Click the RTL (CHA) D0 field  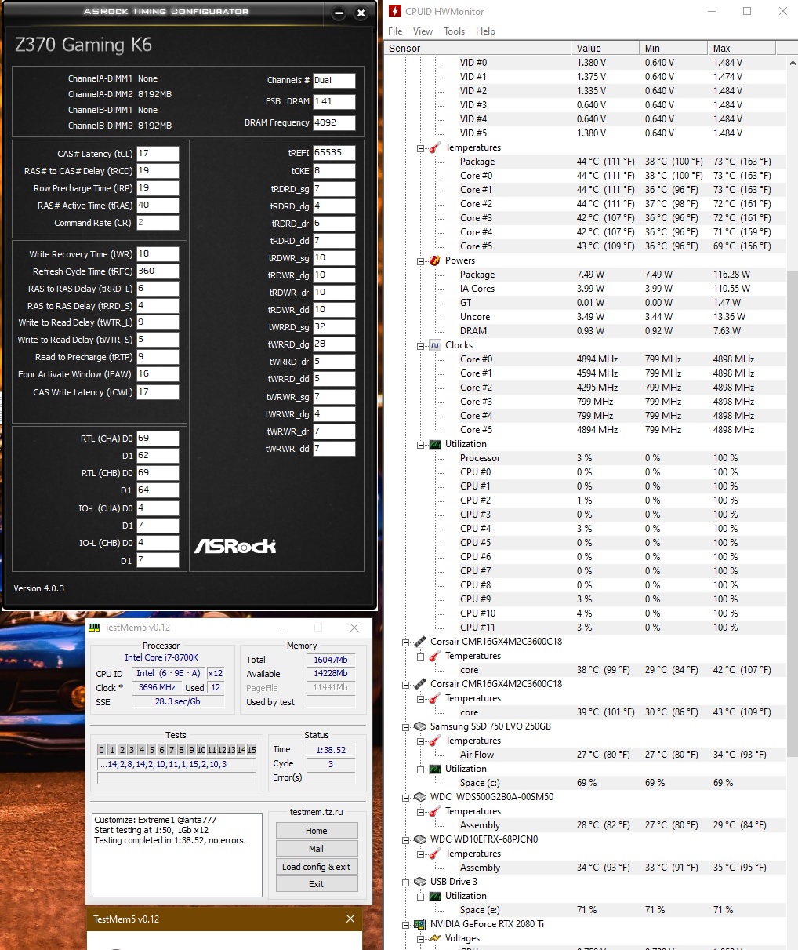[x=158, y=439]
